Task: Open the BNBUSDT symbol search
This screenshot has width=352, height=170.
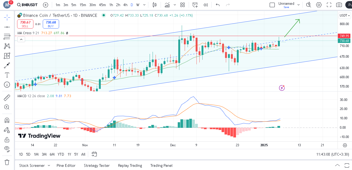Action: click(x=27, y=5)
